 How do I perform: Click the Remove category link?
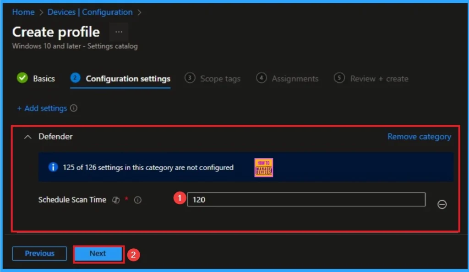point(419,136)
